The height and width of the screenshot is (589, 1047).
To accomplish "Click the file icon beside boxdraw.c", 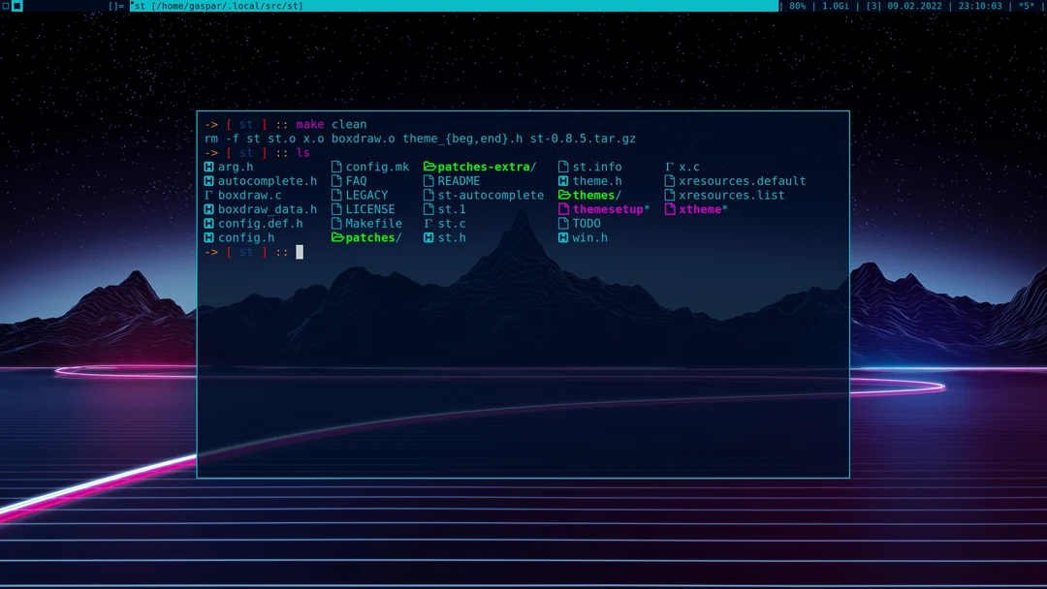I will coord(207,195).
